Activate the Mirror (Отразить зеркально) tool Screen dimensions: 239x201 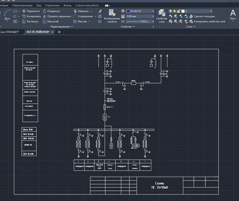pos(57,16)
